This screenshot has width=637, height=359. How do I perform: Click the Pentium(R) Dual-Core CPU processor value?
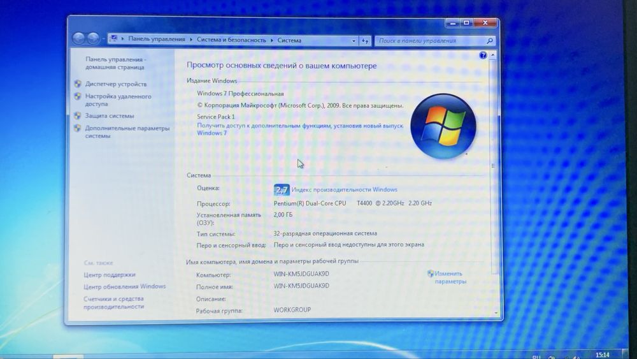[353, 203]
